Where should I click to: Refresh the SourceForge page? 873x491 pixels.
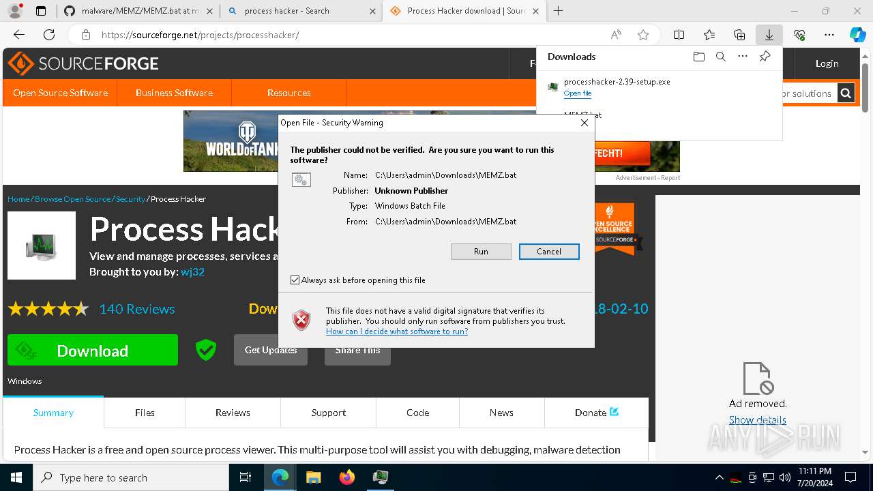[49, 35]
